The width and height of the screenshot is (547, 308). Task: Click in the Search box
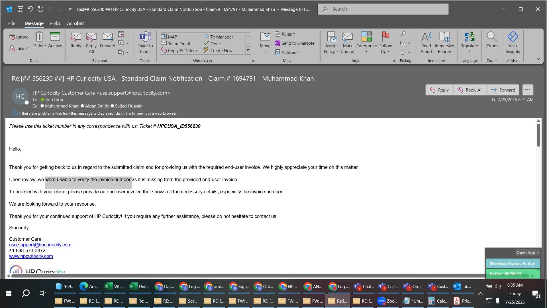tap(383, 9)
